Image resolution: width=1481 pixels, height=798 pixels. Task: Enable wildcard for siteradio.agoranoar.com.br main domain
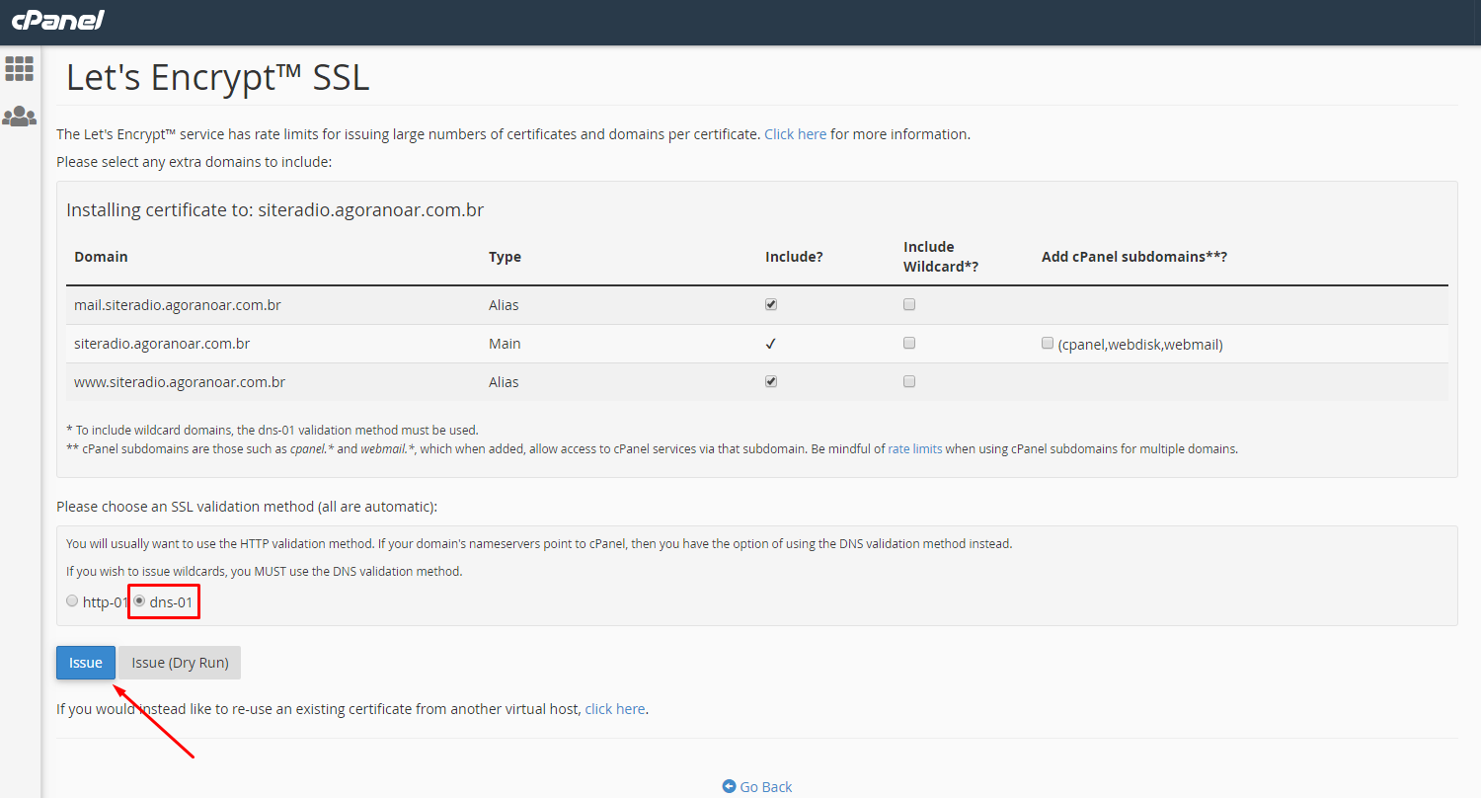[x=909, y=343]
